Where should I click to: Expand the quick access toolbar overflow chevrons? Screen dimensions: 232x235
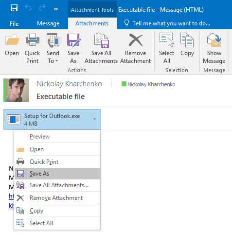pos(56,9)
